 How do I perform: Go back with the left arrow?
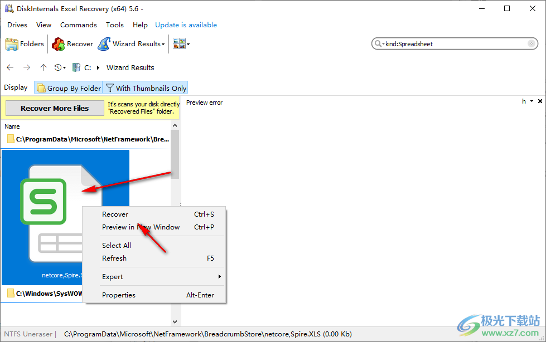(10, 67)
